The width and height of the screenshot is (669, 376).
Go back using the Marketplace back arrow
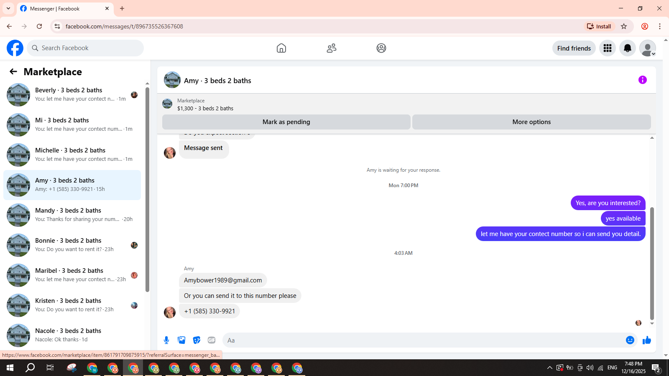[x=13, y=72]
